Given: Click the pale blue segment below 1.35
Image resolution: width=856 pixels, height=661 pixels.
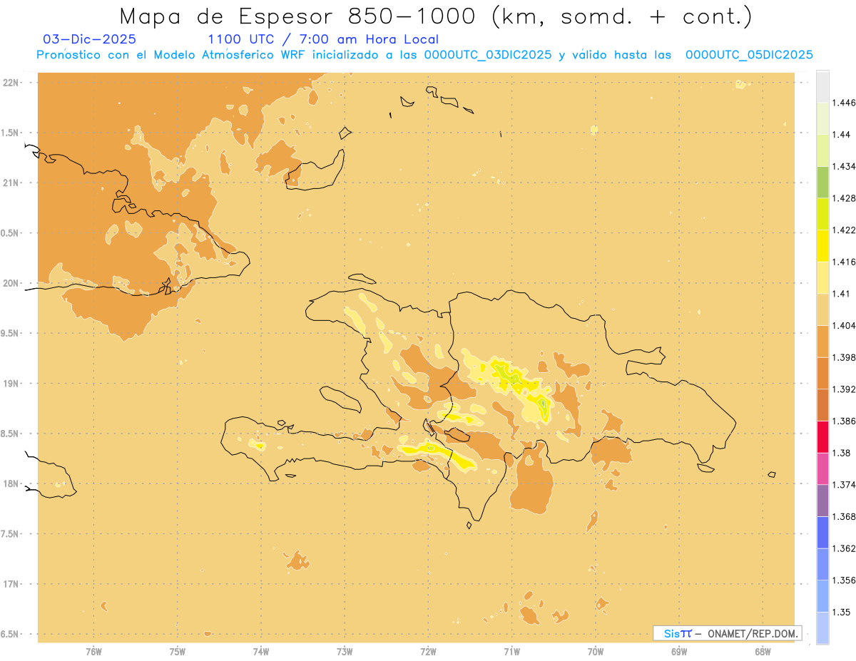Looking at the screenshot, I should (x=822, y=627).
